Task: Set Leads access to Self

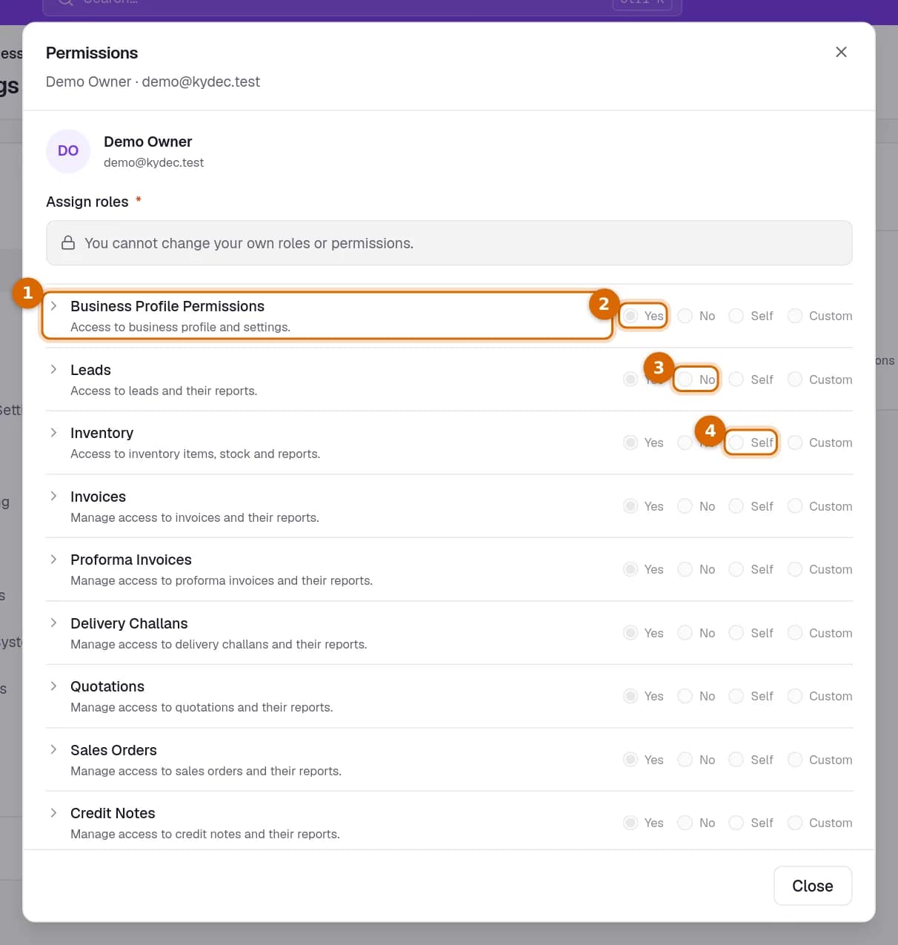Action: tap(736, 379)
